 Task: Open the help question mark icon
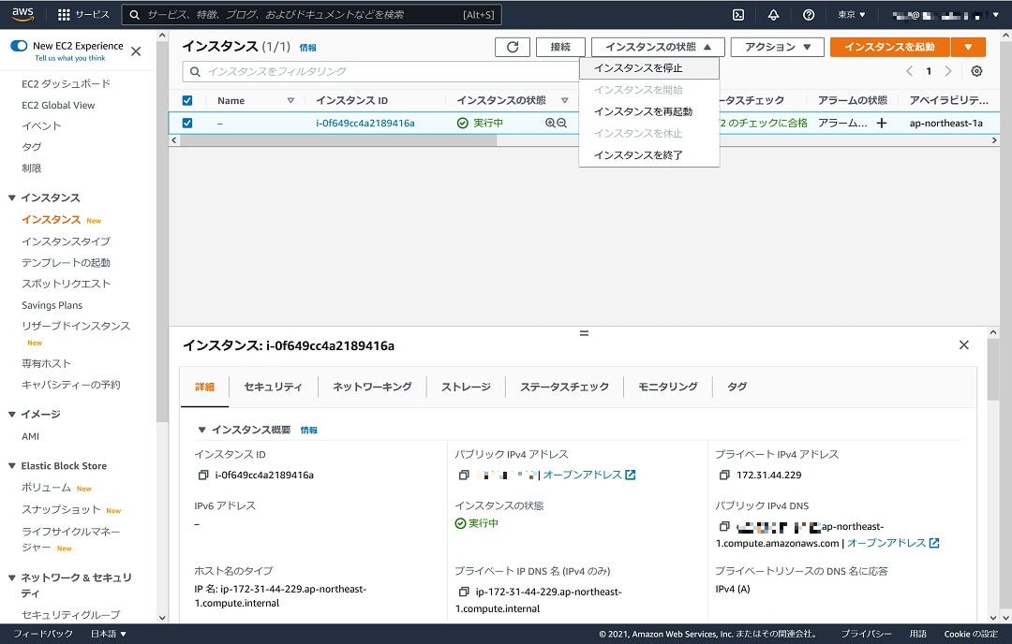click(808, 14)
